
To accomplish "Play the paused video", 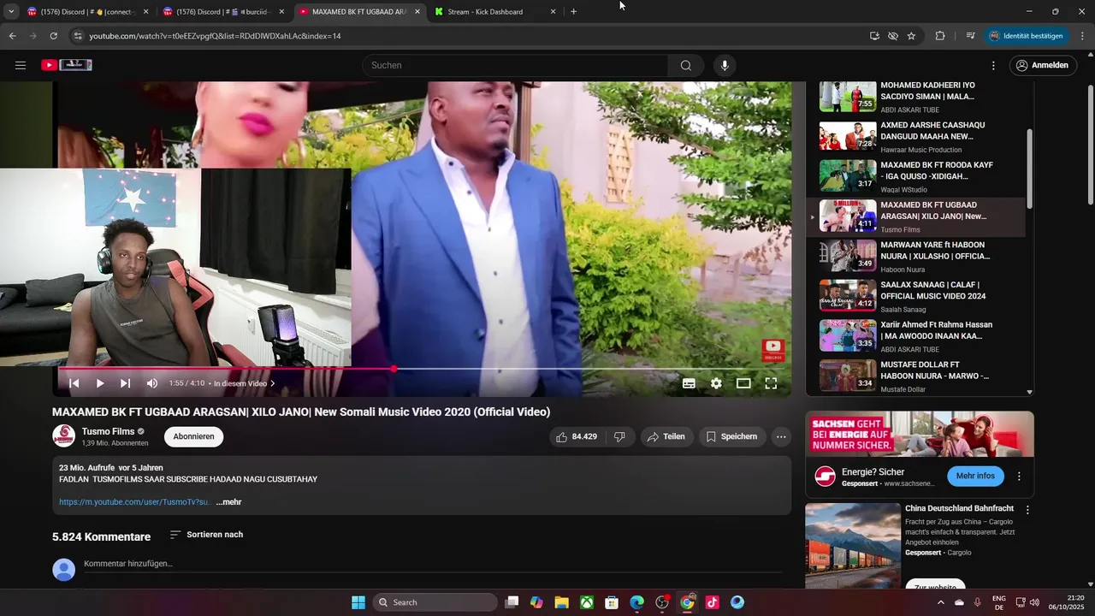I will 99,383.
